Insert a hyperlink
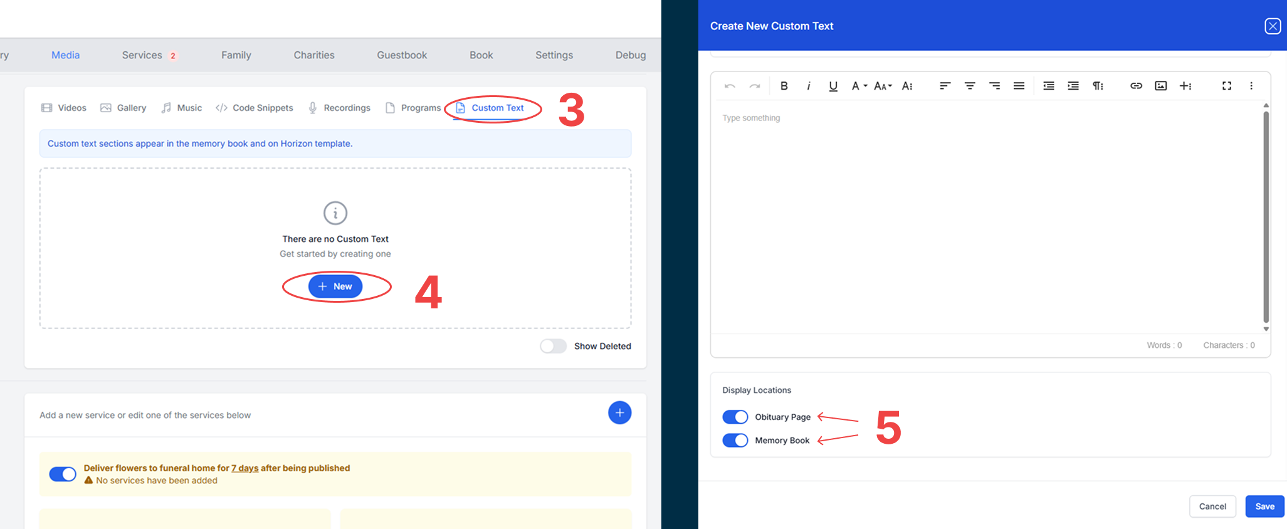Image resolution: width=1287 pixels, height=529 pixels. pos(1136,86)
